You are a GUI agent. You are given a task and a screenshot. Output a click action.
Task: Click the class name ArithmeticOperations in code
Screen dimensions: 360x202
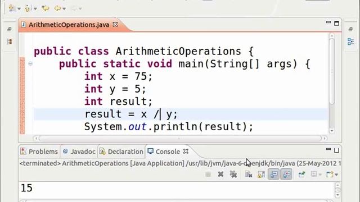coord(178,51)
